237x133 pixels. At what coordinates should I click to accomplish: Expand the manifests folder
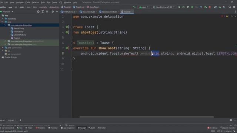pos(2,19)
